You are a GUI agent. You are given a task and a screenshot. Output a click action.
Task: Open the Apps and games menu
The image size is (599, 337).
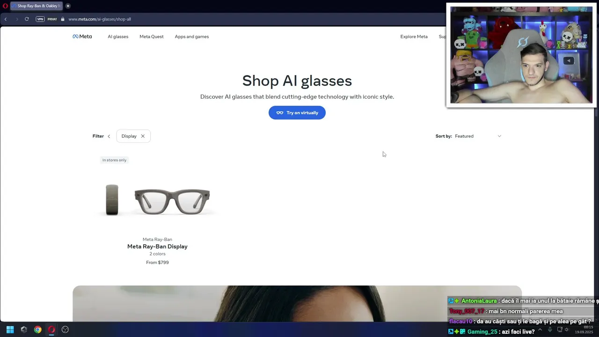tap(192, 37)
